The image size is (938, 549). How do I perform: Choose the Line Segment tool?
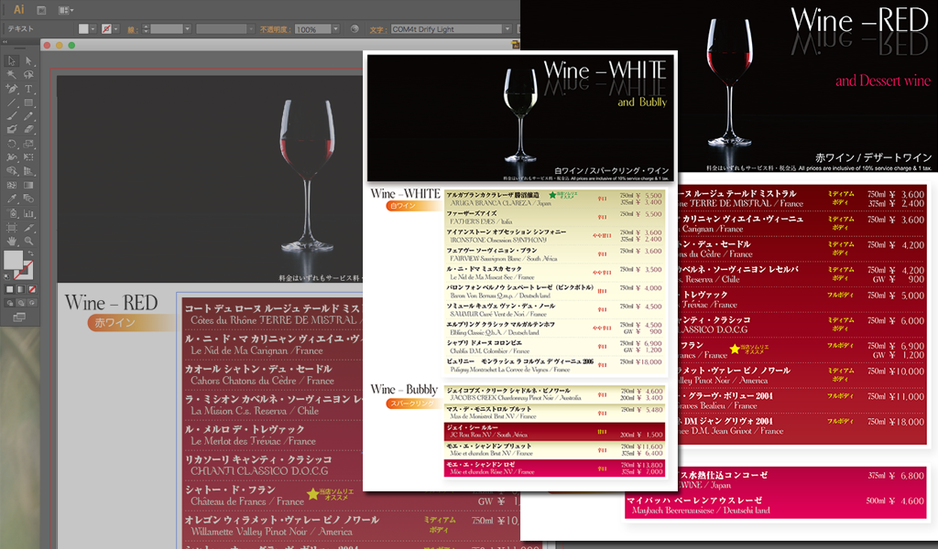(x=11, y=102)
